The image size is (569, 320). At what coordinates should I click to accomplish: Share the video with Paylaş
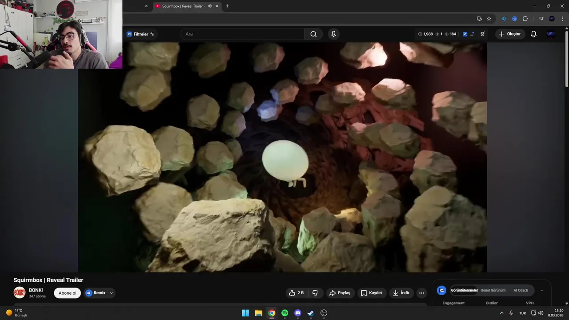340,293
